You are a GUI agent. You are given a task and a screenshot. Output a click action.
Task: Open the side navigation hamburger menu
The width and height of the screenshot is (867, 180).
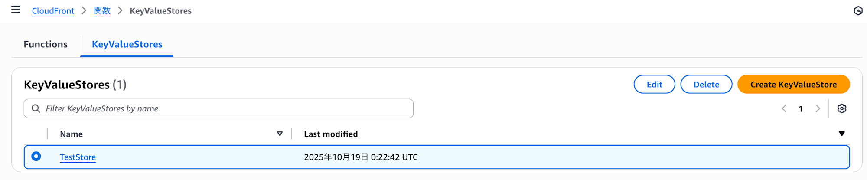(16, 10)
